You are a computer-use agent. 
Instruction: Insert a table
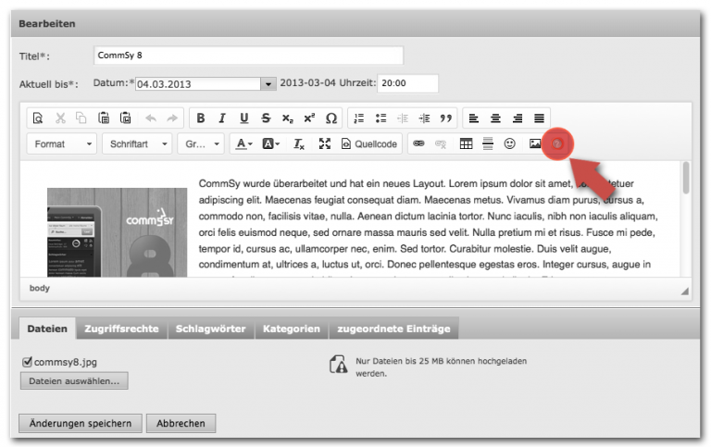[466, 144]
